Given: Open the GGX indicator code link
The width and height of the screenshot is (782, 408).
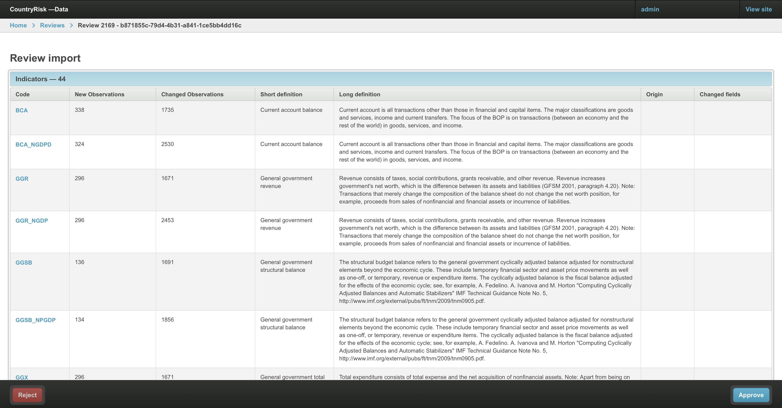Looking at the screenshot, I should (x=22, y=377).
